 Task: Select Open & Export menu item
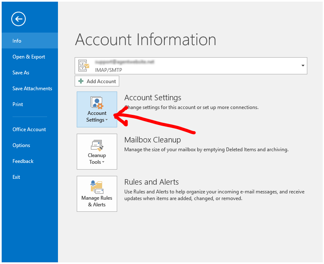tap(29, 57)
